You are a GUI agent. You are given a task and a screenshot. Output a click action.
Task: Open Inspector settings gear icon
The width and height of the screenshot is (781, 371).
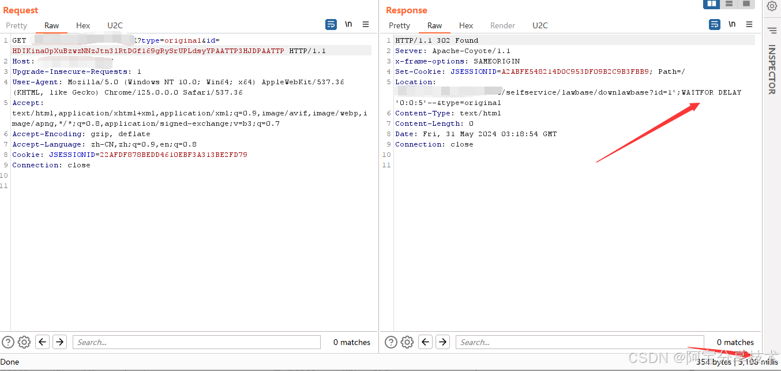pyautogui.click(x=772, y=6)
